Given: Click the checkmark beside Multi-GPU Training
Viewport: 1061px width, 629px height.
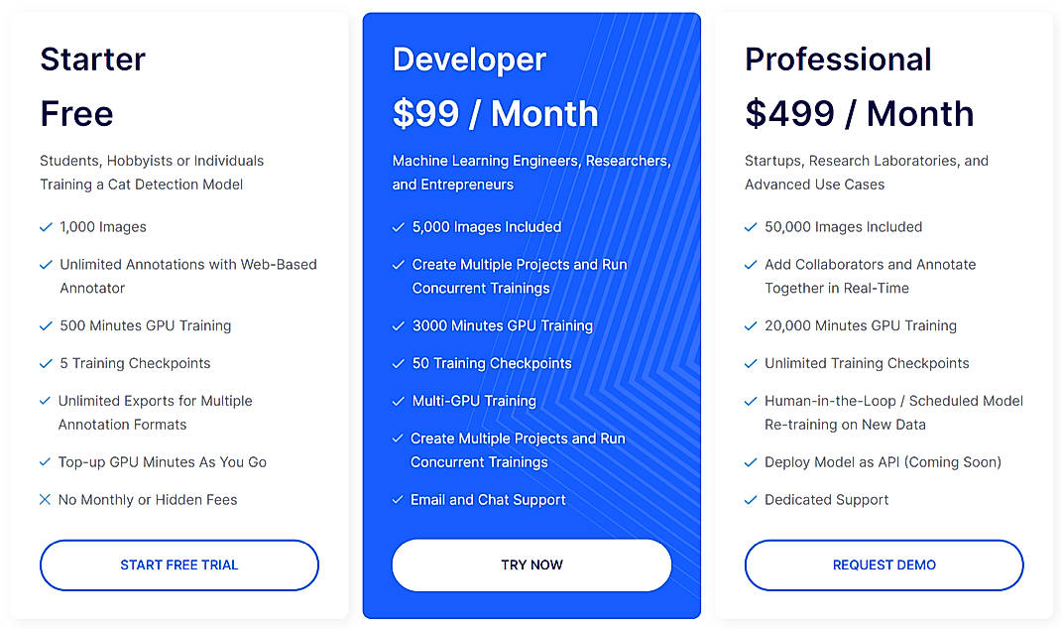Looking at the screenshot, I should pyautogui.click(x=399, y=401).
